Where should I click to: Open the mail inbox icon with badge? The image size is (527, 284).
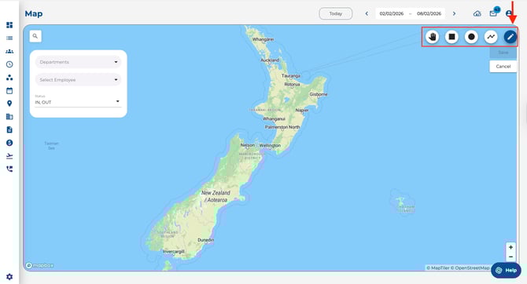tap(493, 14)
